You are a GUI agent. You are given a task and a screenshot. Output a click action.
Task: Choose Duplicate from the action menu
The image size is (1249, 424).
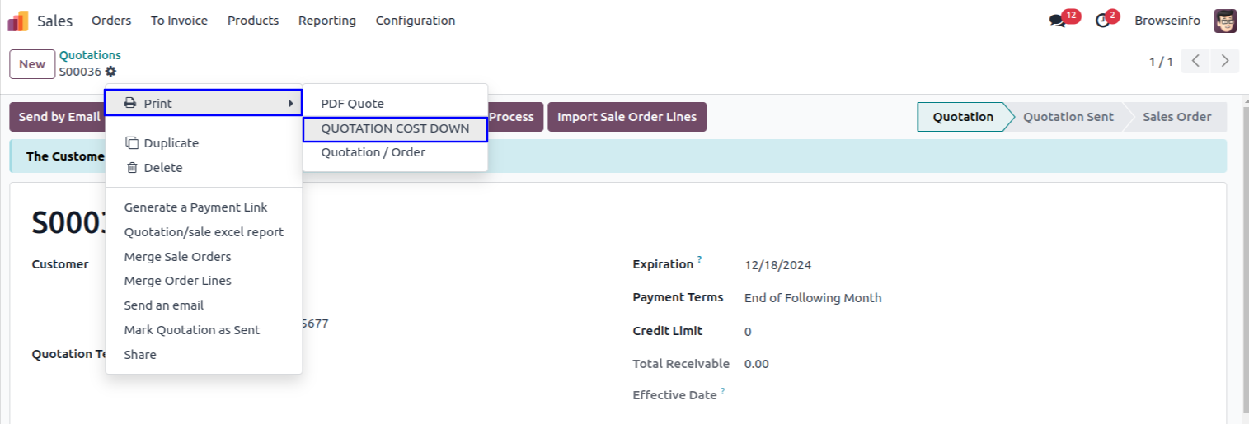pyautogui.click(x=171, y=143)
